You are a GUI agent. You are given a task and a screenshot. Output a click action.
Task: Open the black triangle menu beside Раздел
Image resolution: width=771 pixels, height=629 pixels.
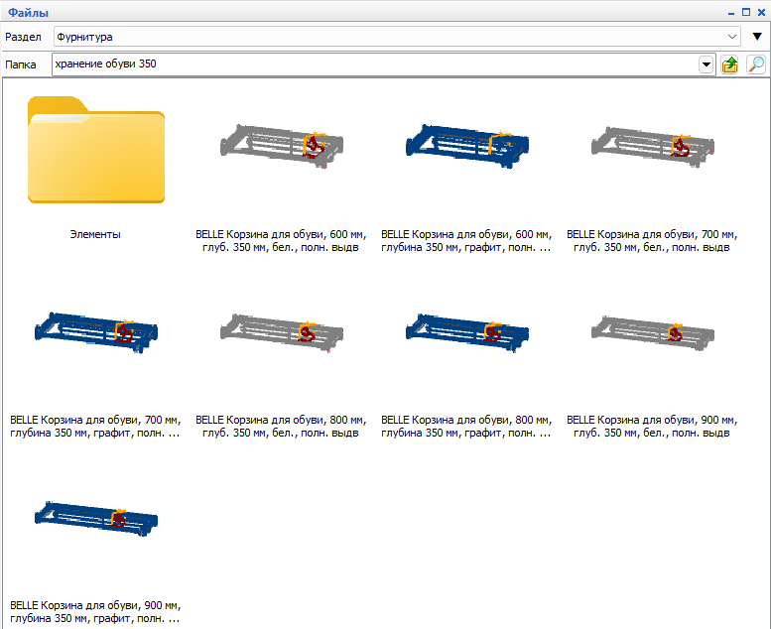[757, 37]
